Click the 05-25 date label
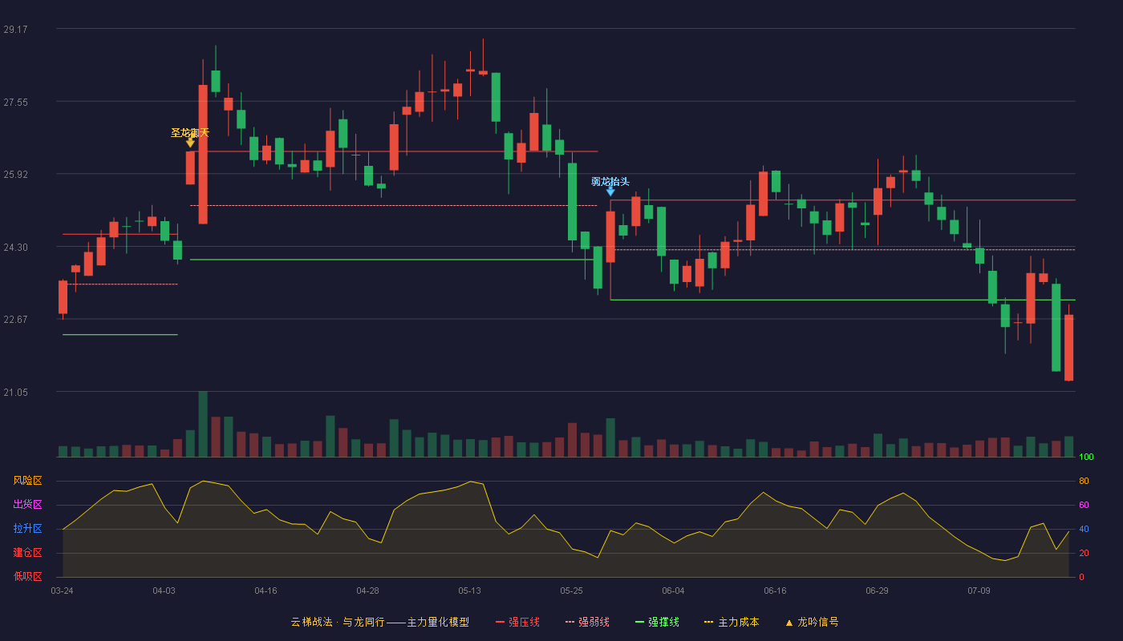Image resolution: width=1123 pixels, height=641 pixels. tap(571, 591)
